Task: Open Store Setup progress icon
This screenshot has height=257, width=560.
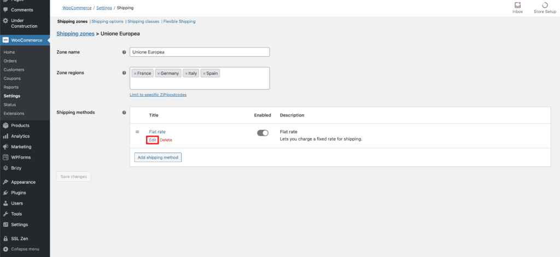Action: [x=545, y=5]
